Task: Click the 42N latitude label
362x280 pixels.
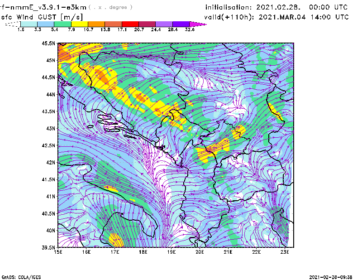Action: click(x=51, y=162)
